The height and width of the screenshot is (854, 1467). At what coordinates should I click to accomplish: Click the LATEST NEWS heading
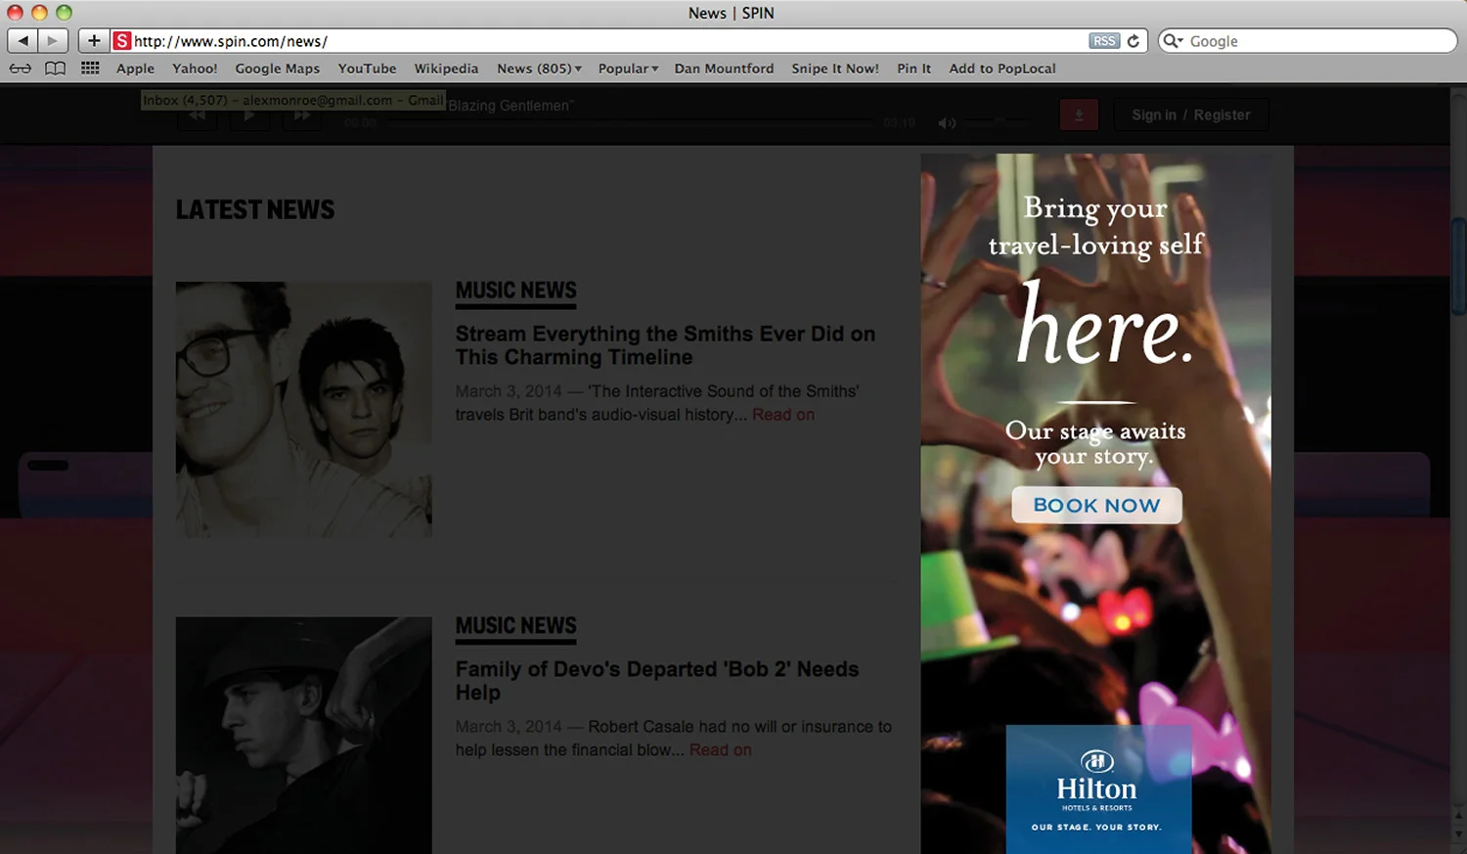(254, 209)
